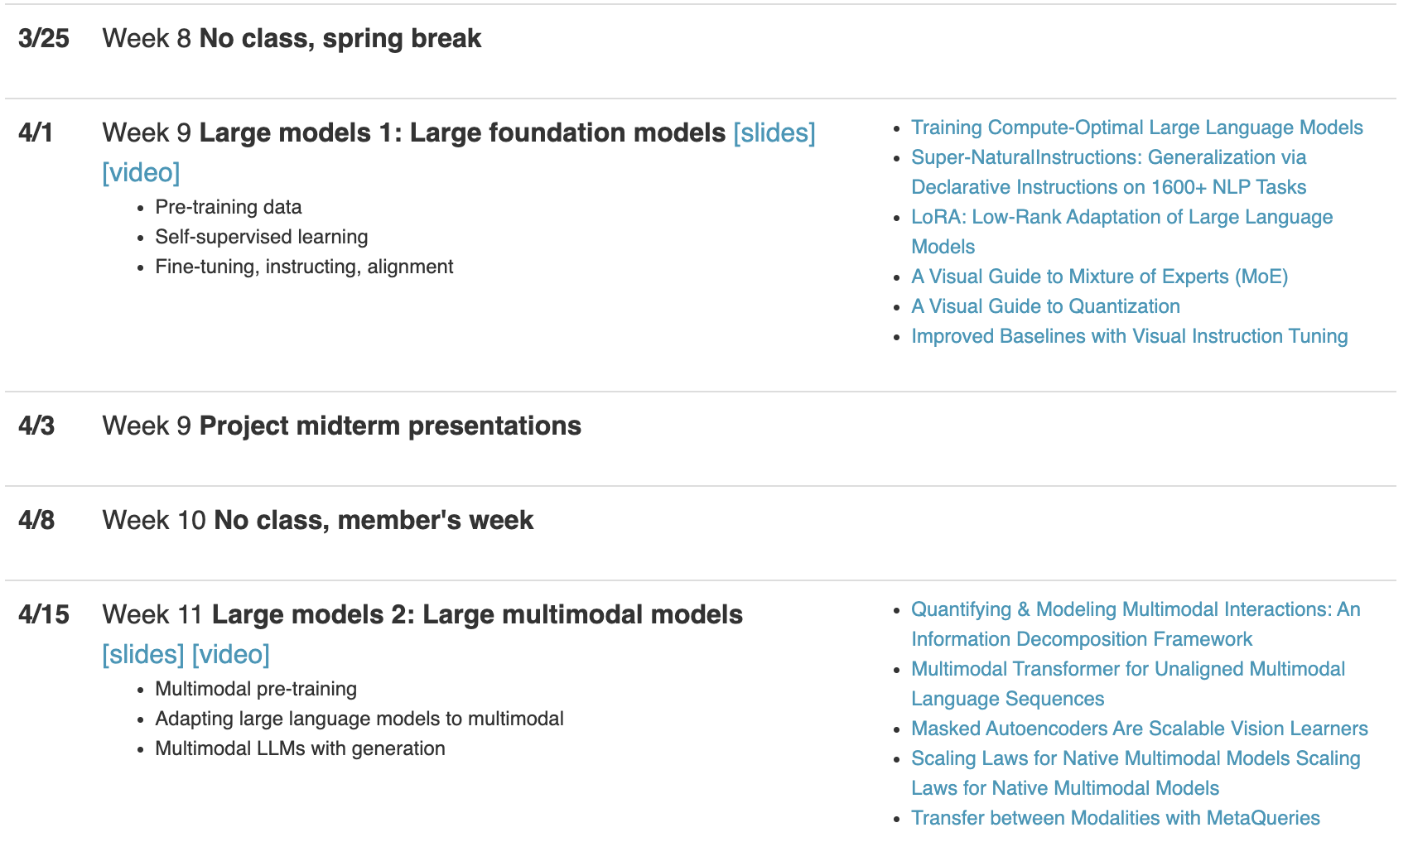
Task: Open the LoRA Low-Rank Adaptation paper link
Action: pos(1122,232)
